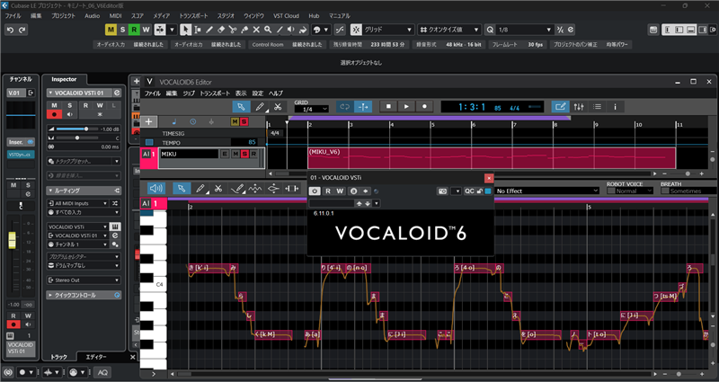Open the VOCALOID6 ヘルプ menu
The height and width of the screenshot is (382, 719).
276,93
